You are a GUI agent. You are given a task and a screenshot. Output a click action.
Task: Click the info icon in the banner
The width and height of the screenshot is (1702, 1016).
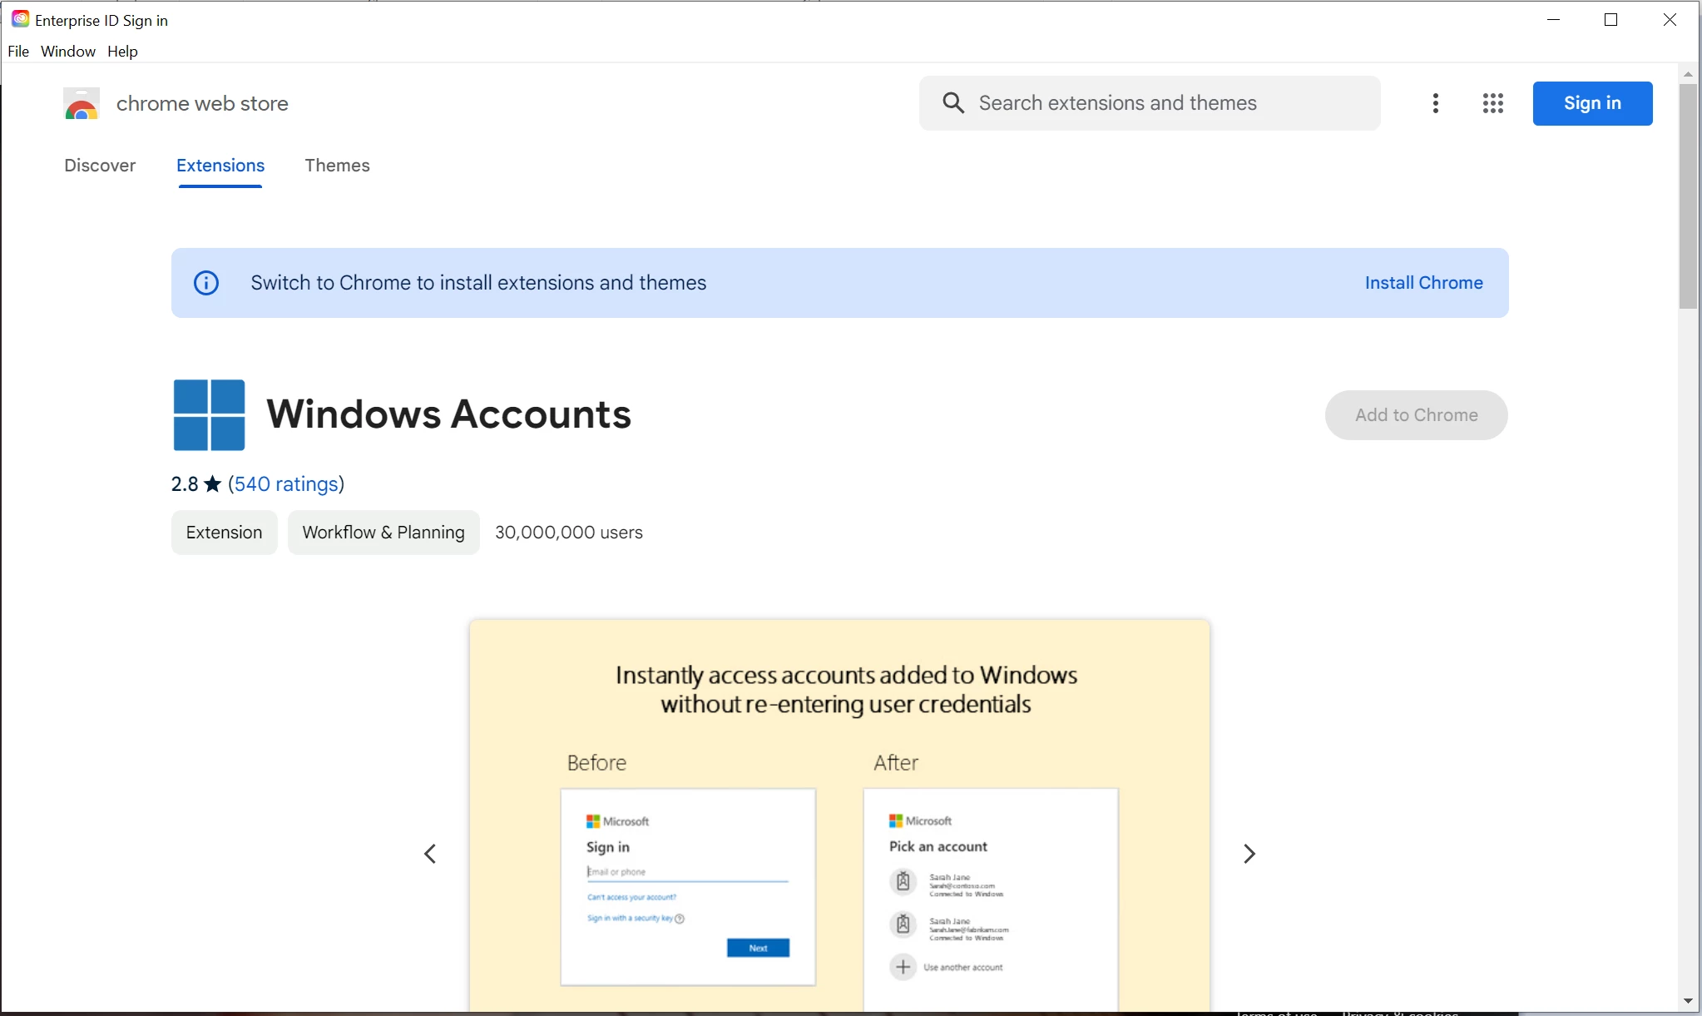[206, 283]
